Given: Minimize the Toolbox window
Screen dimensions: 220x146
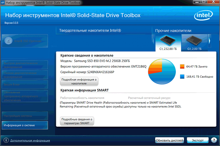Looking at the screenshot, I should point(197,2).
